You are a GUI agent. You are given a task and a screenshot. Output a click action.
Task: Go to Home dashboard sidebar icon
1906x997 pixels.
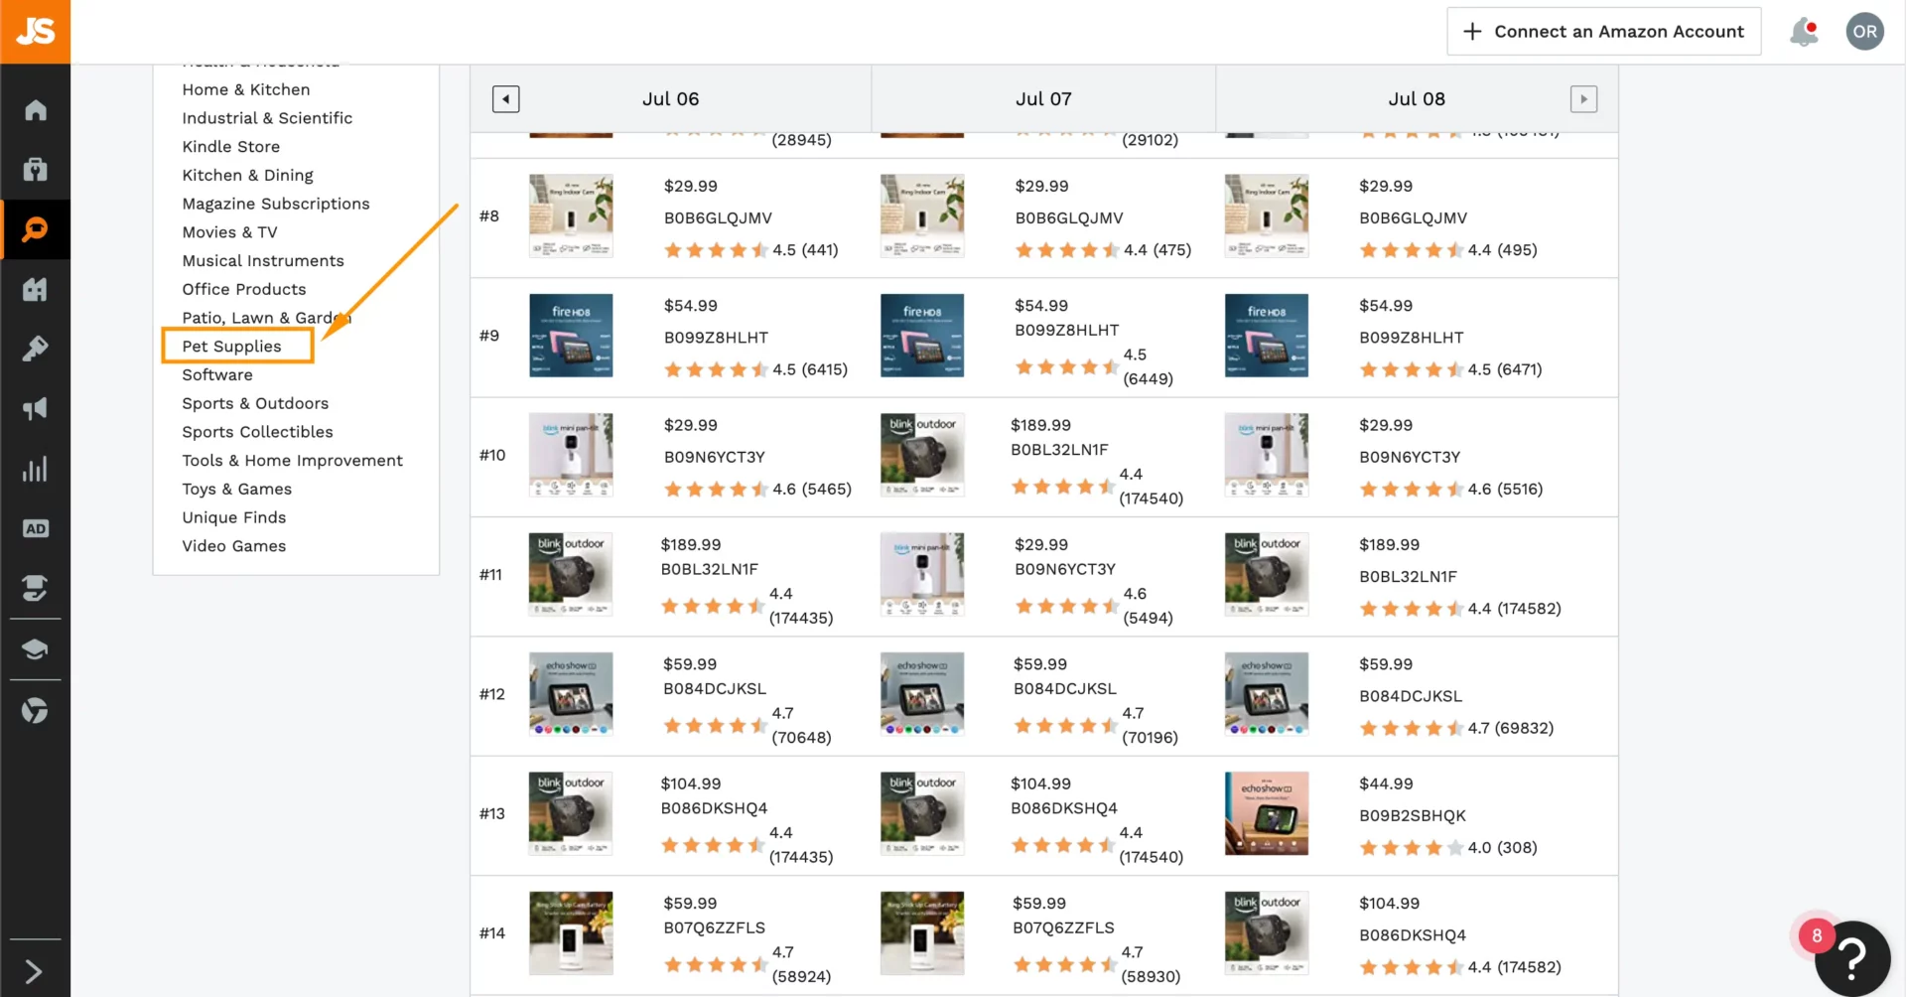click(x=35, y=109)
